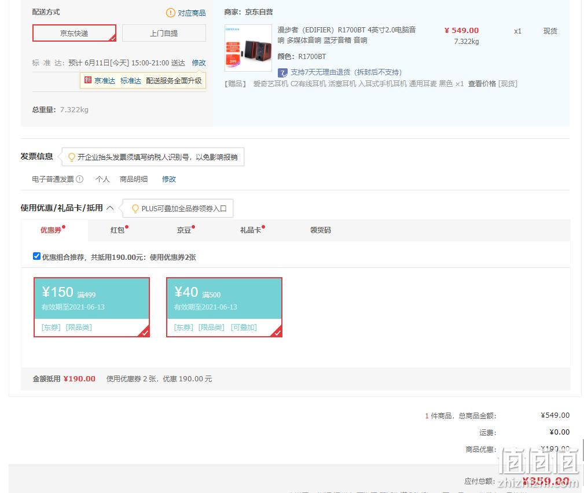Image resolution: width=584 pixels, height=493 pixels.
Task: Deselect the ¥150 满499 coupon
Action: [x=91, y=307]
